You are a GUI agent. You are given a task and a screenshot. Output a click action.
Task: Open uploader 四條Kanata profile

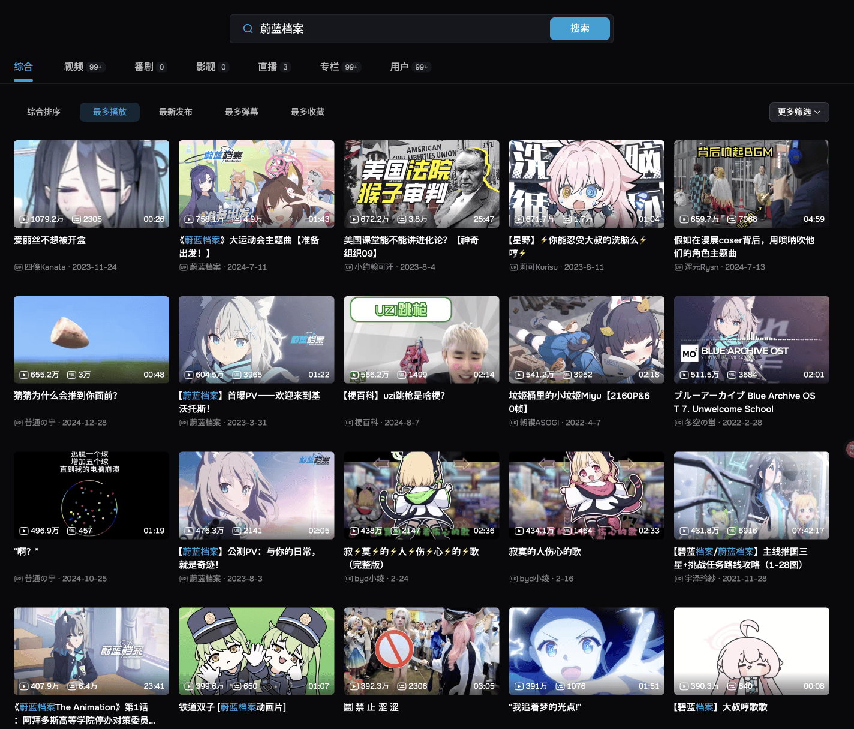(x=45, y=267)
